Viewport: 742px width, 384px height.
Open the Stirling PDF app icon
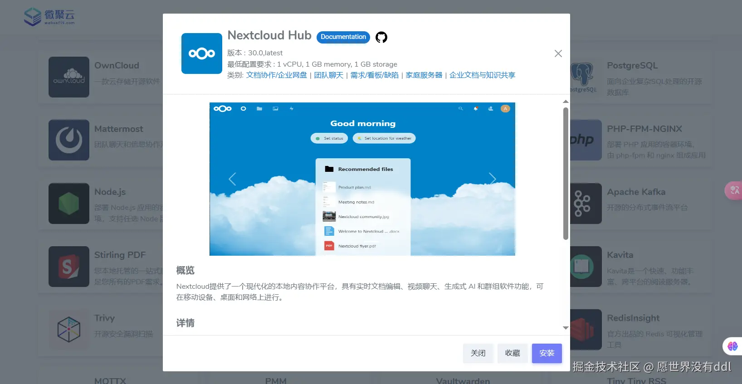69,267
